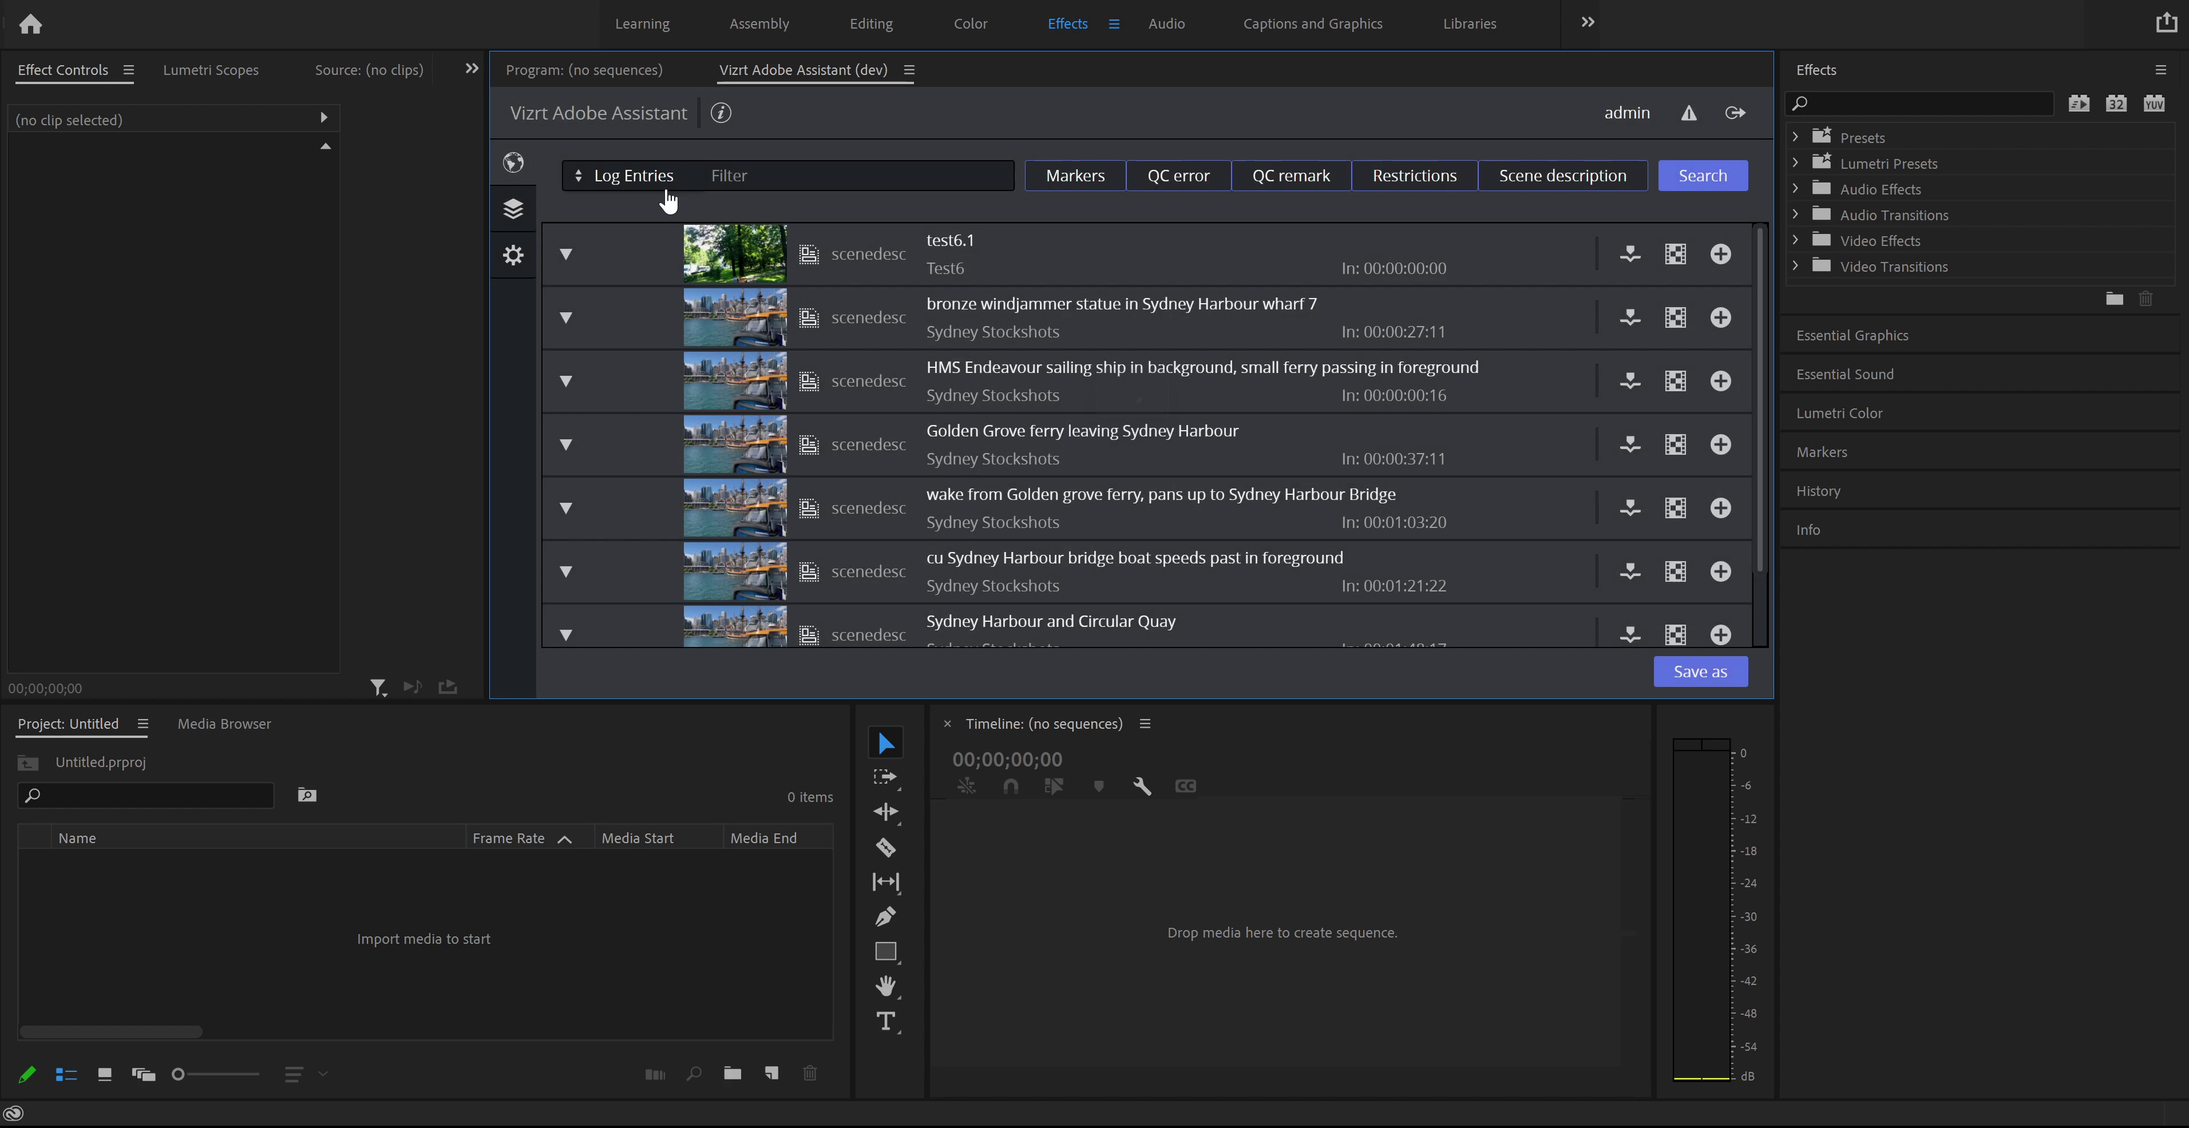
Task: Expand the Video Effects category
Action: point(1796,240)
